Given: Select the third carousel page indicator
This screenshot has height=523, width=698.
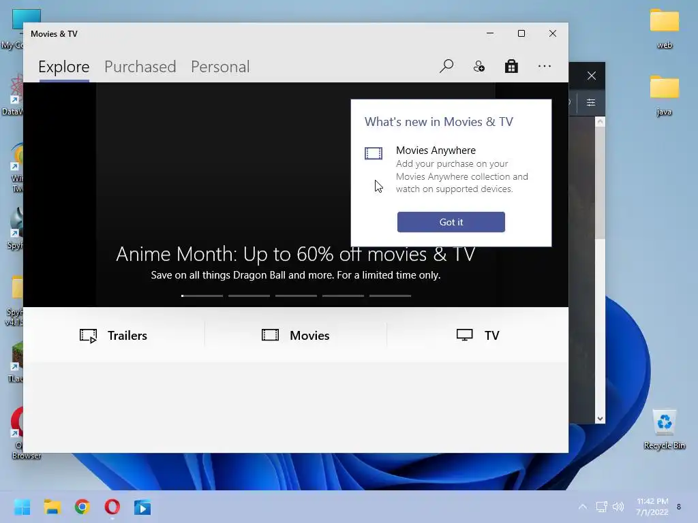Looking at the screenshot, I should pos(296,296).
